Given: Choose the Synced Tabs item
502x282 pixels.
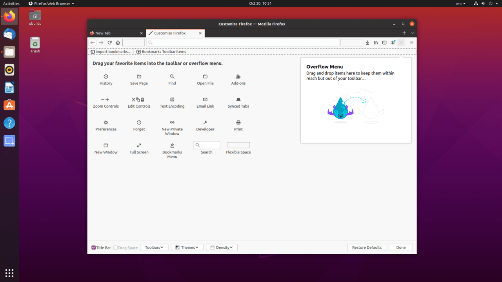Looking at the screenshot, I should click(x=238, y=103).
